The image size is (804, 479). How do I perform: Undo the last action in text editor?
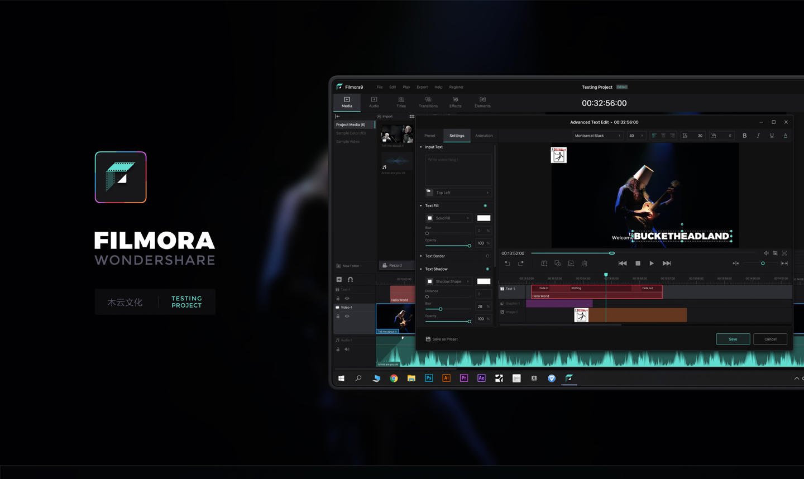[507, 264]
